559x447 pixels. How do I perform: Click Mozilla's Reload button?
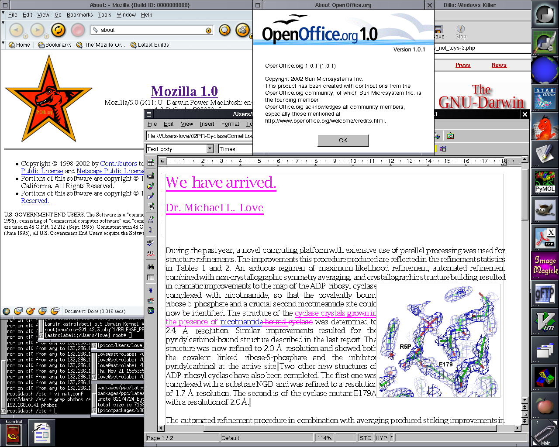[x=58, y=30]
